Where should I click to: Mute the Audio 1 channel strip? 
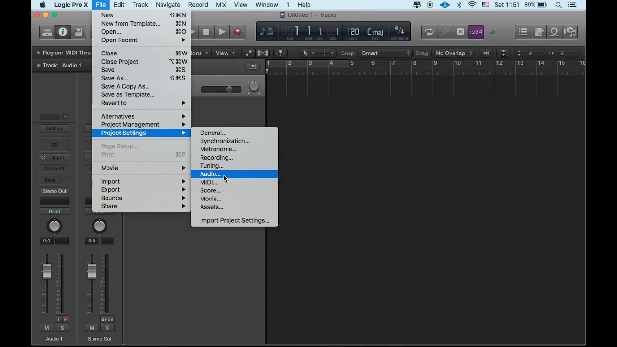coord(47,328)
